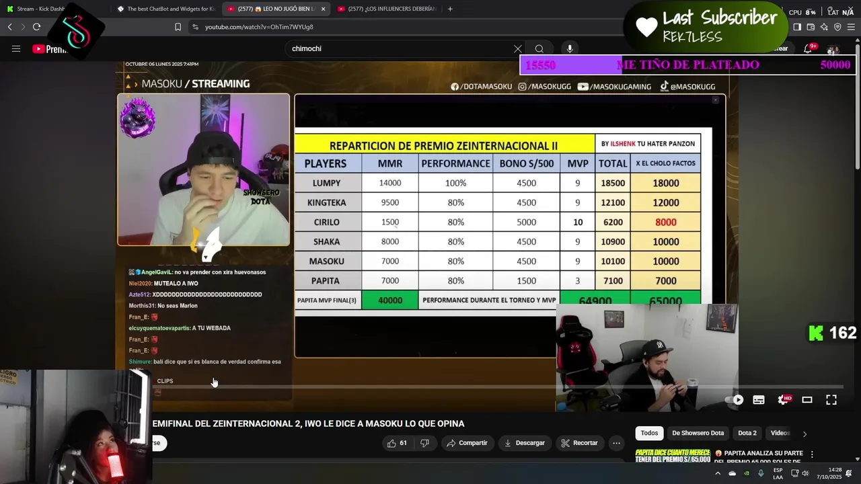Click the /DOTAMASOKU Facebook label in video

click(x=481, y=87)
